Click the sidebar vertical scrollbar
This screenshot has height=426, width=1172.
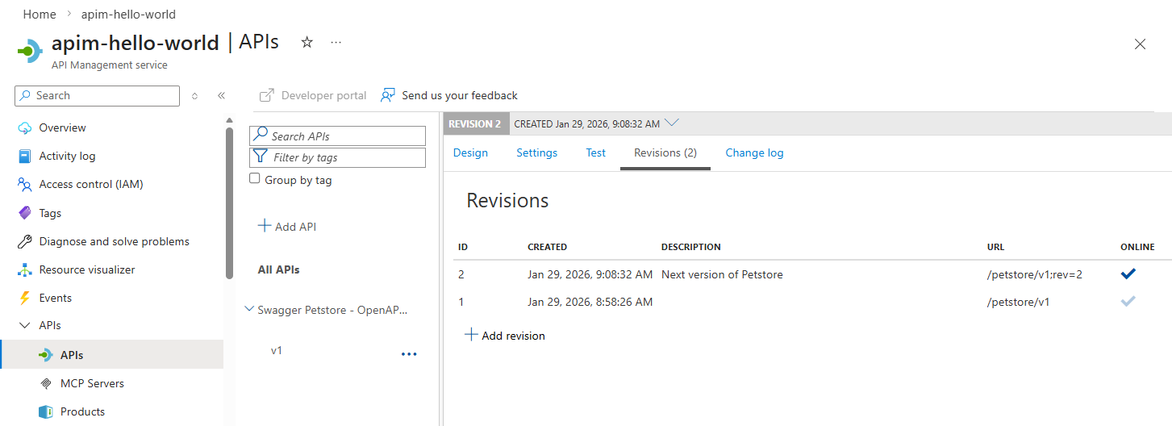click(229, 202)
